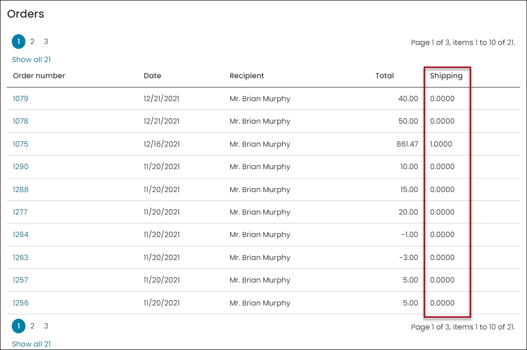
Task: Go to page 2 in top pager
Action: (32, 42)
